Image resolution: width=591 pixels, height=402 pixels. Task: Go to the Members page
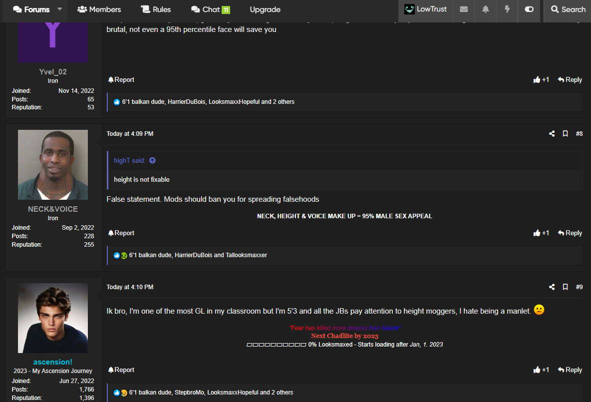click(x=99, y=9)
